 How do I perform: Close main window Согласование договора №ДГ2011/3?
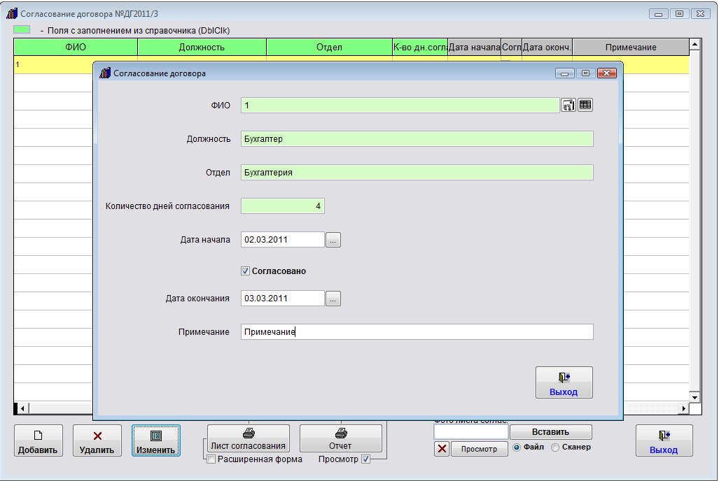pos(700,14)
